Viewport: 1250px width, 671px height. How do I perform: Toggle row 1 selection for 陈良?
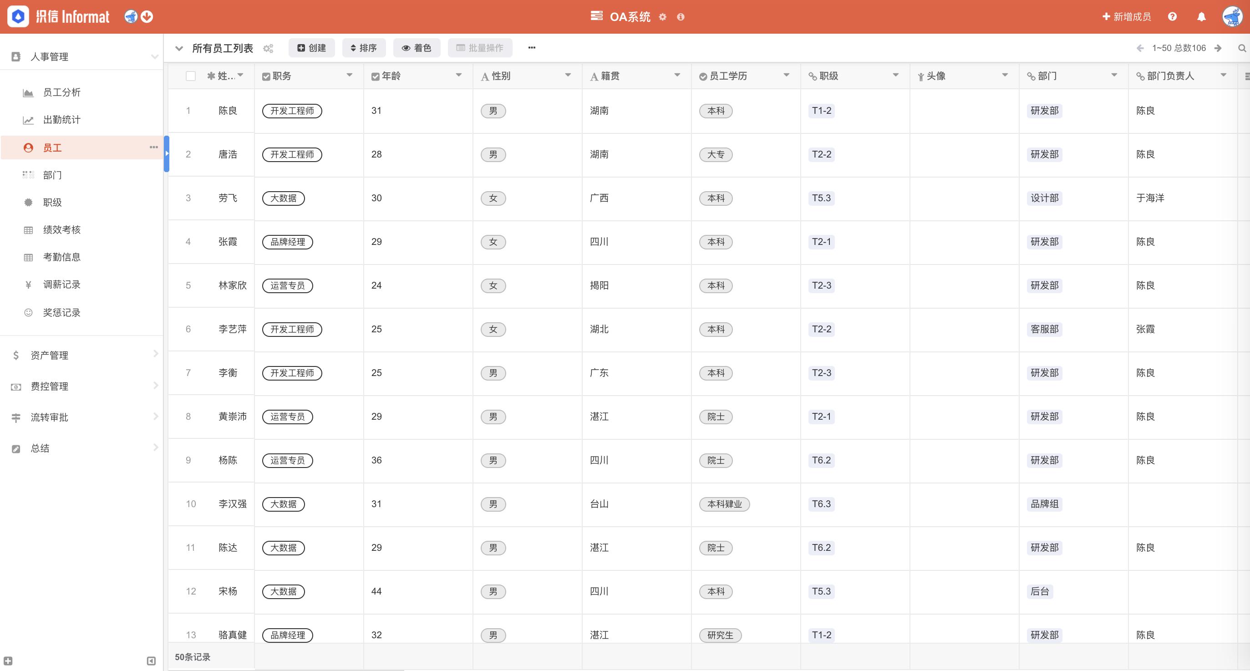click(191, 111)
